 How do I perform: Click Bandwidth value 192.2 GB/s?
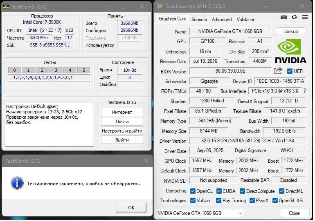[x=284, y=131]
